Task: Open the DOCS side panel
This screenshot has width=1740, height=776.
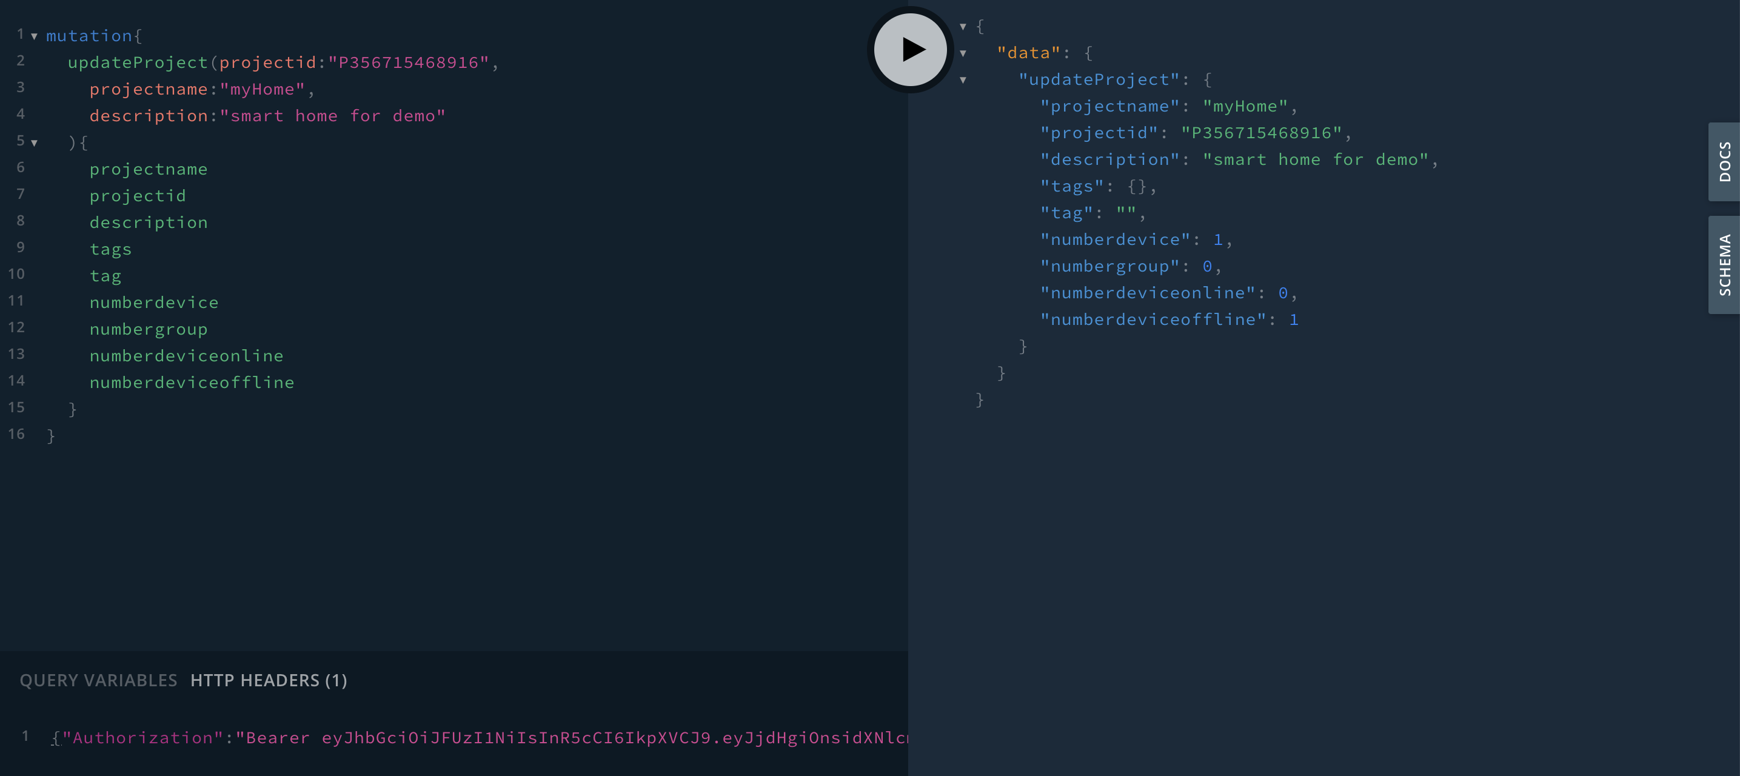Action: pos(1724,161)
